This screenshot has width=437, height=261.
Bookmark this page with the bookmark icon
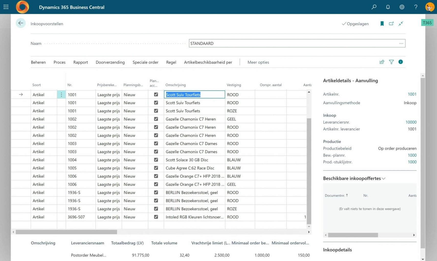pyautogui.click(x=382, y=23)
